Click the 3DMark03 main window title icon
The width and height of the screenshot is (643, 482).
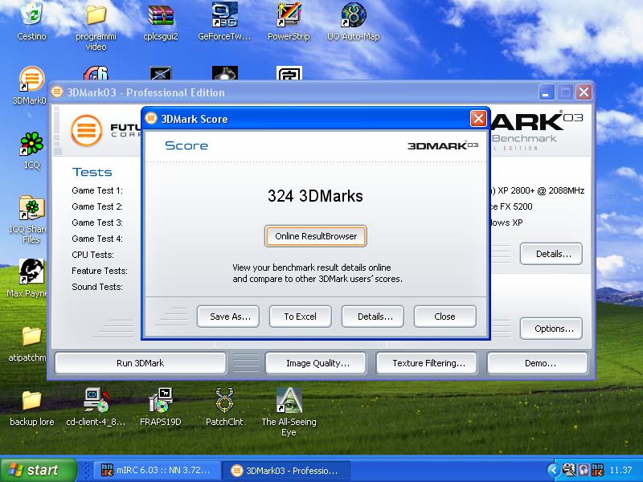click(x=57, y=92)
